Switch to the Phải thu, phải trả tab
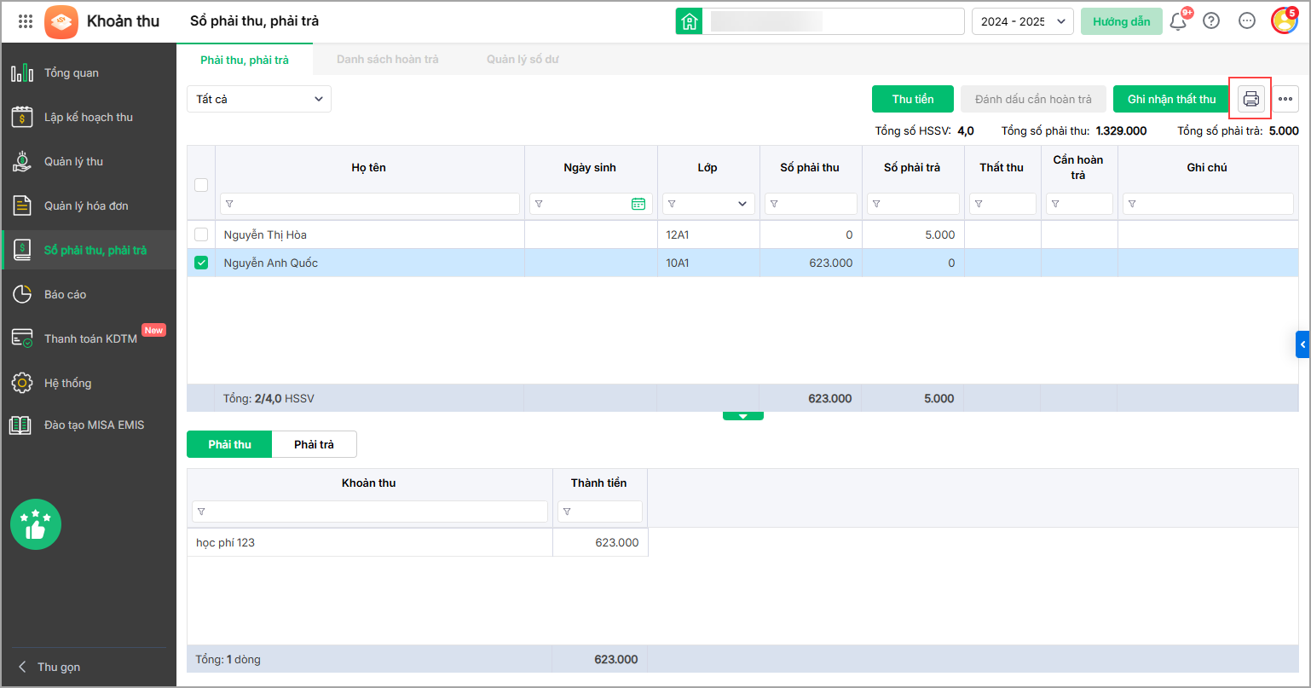 coord(245,60)
